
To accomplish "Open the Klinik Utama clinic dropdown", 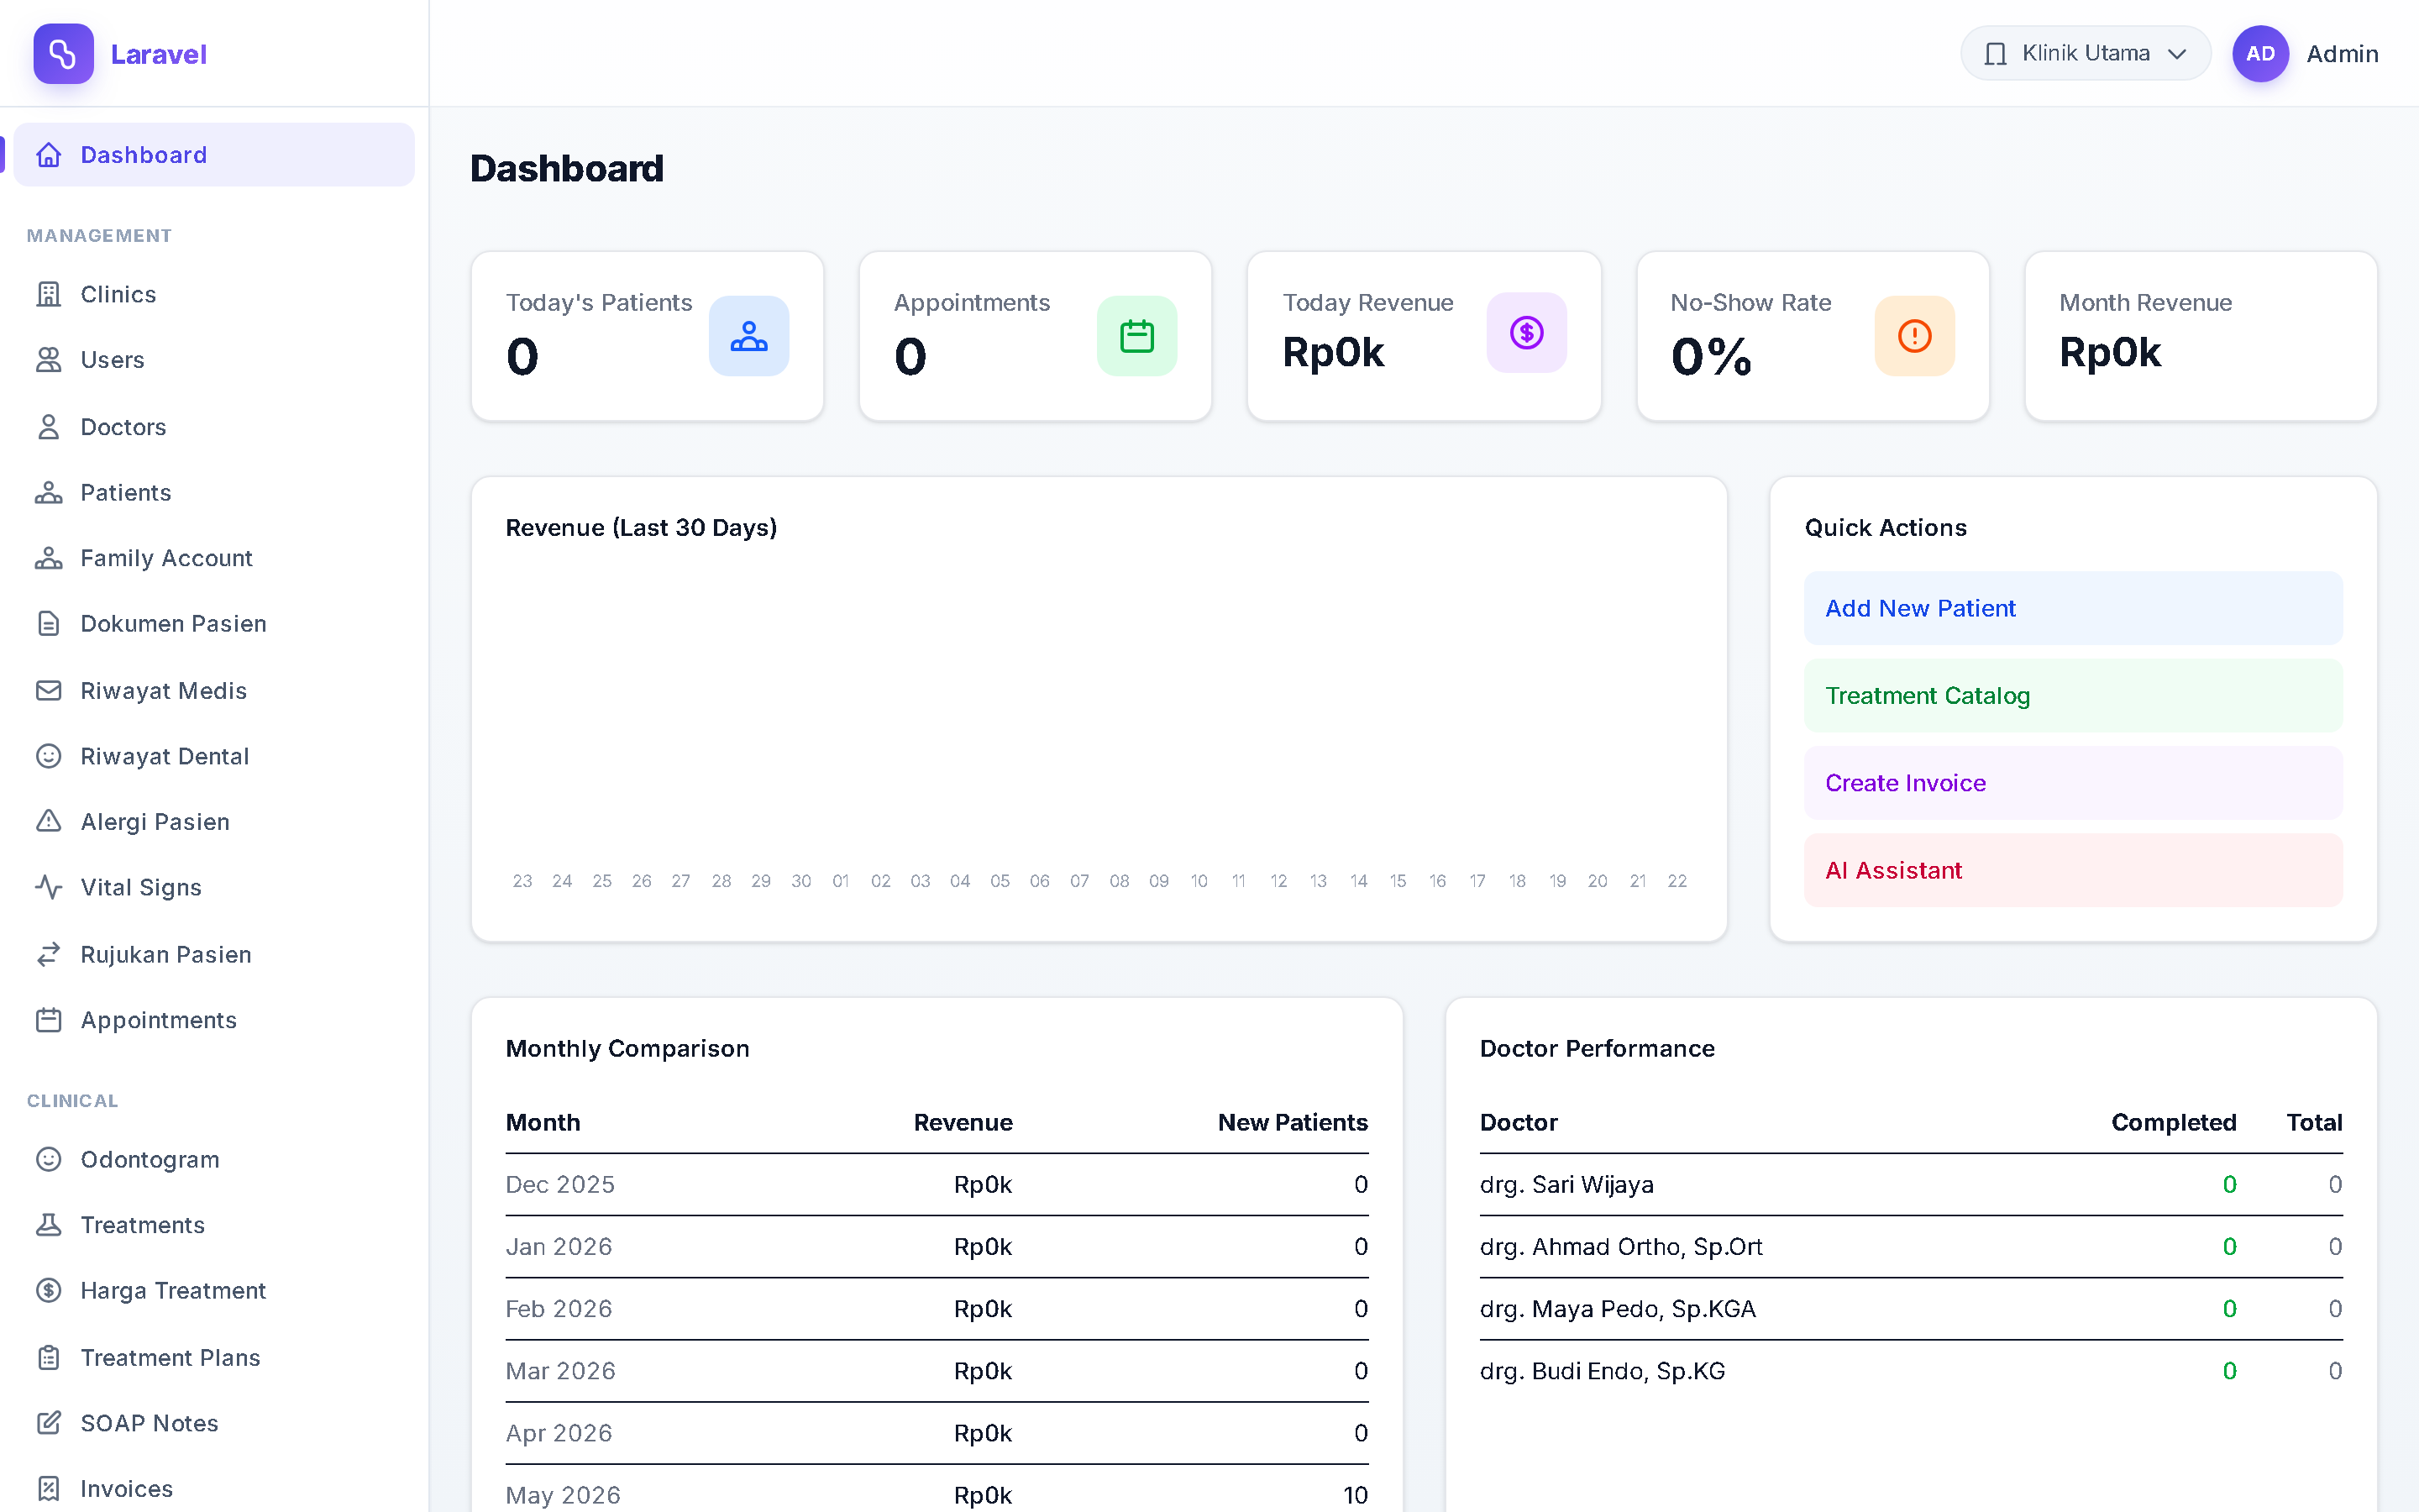I will click(x=2086, y=54).
